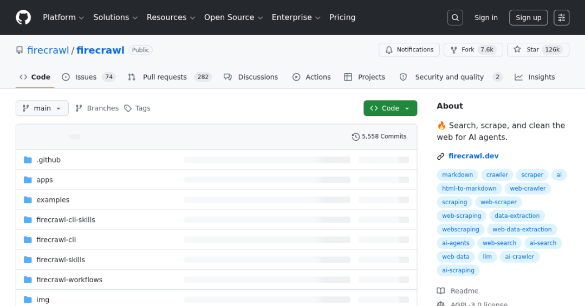Screen dimensions: 585x306
Task: Click the scraper topic tag
Action: pyautogui.click(x=532, y=174)
